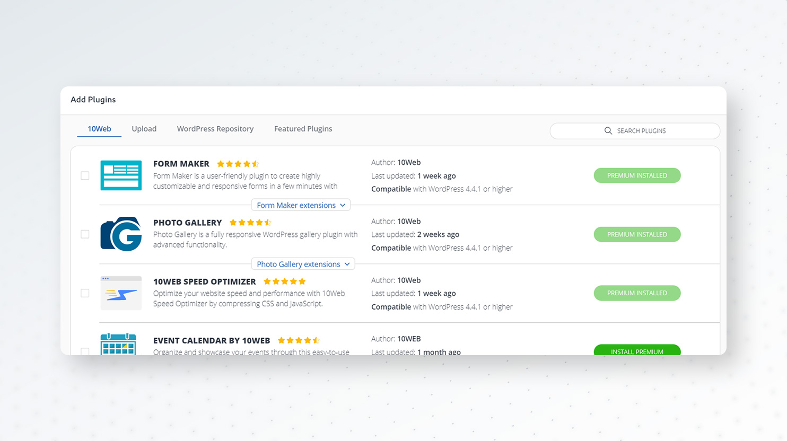787x441 pixels.
Task: Click the Form Maker star rating
Action: (238, 164)
